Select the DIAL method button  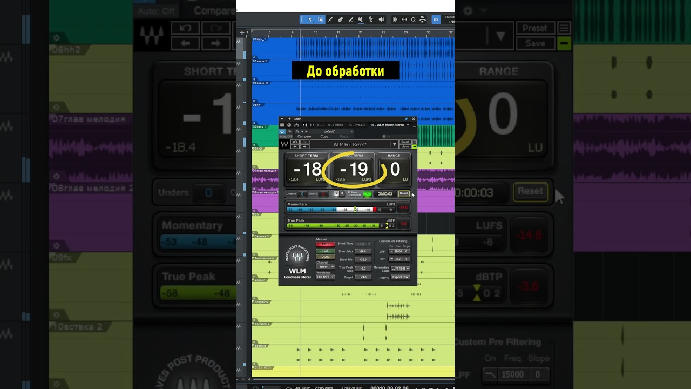pyautogui.click(x=326, y=257)
